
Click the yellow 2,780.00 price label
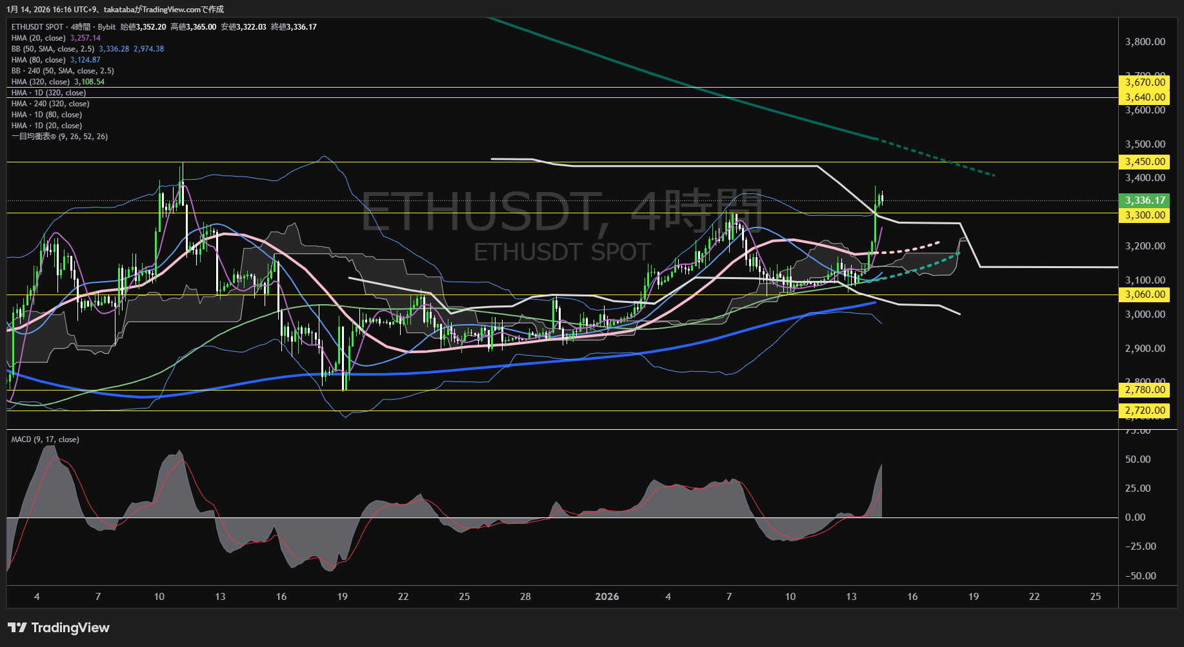point(1145,390)
